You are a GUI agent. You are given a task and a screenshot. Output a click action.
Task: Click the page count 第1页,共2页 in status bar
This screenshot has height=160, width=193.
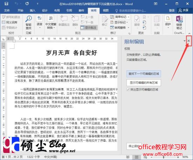[12, 157]
